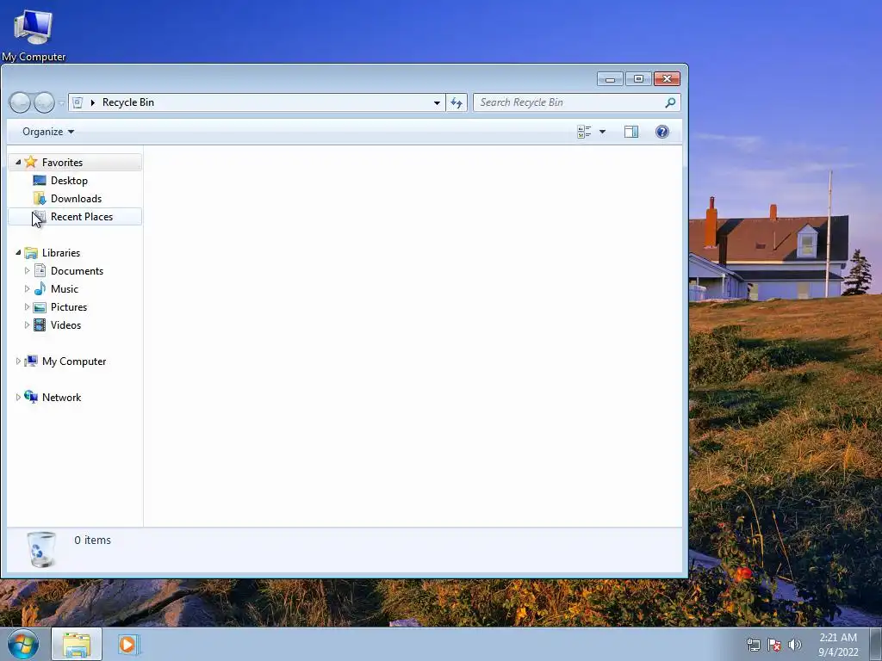Click the Recycle Bin icon in details pane
This screenshot has width=882, height=661.
point(41,549)
